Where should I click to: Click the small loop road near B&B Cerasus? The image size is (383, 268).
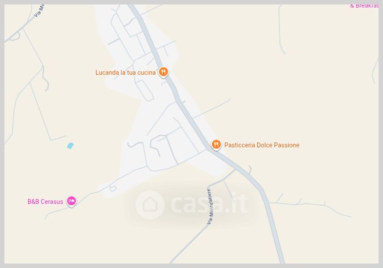pyautogui.click(x=113, y=188)
